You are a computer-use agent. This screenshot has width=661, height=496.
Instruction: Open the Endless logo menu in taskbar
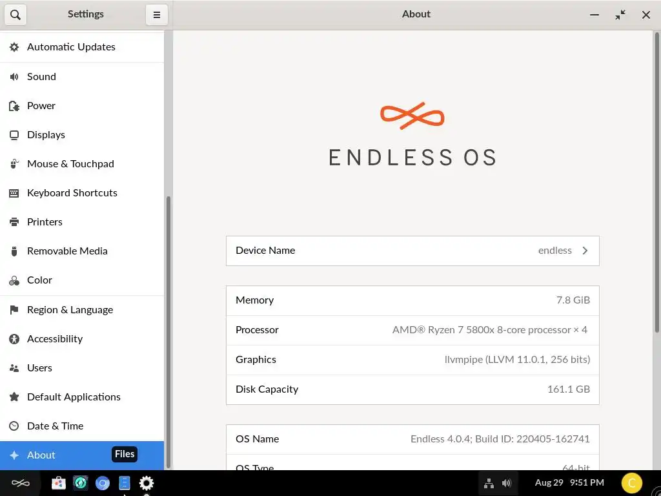click(20, 483)
